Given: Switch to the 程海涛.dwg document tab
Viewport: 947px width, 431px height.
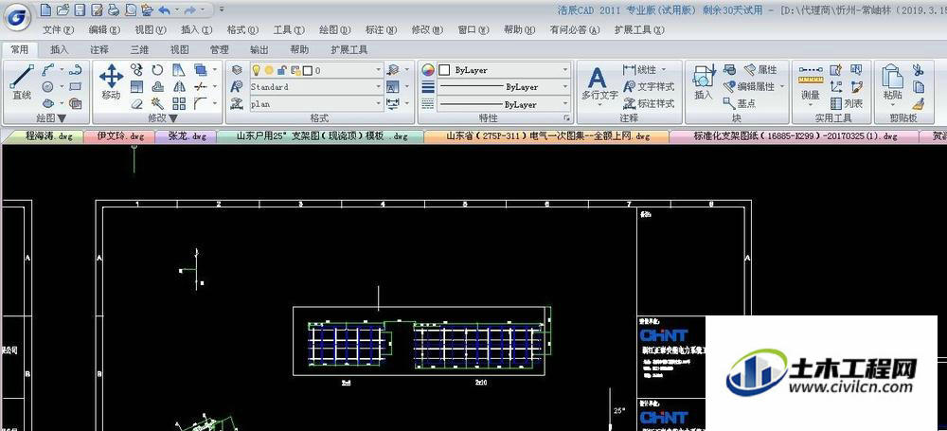Looking at the screenshot, I should pyautogui.click(x=48, y=136).
